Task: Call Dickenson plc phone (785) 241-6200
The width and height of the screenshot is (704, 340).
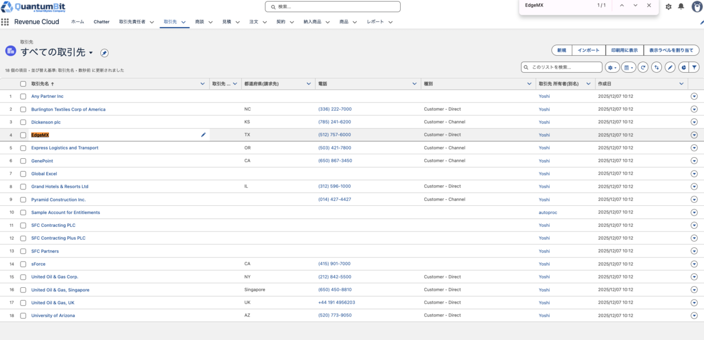Action: [334, 122]
